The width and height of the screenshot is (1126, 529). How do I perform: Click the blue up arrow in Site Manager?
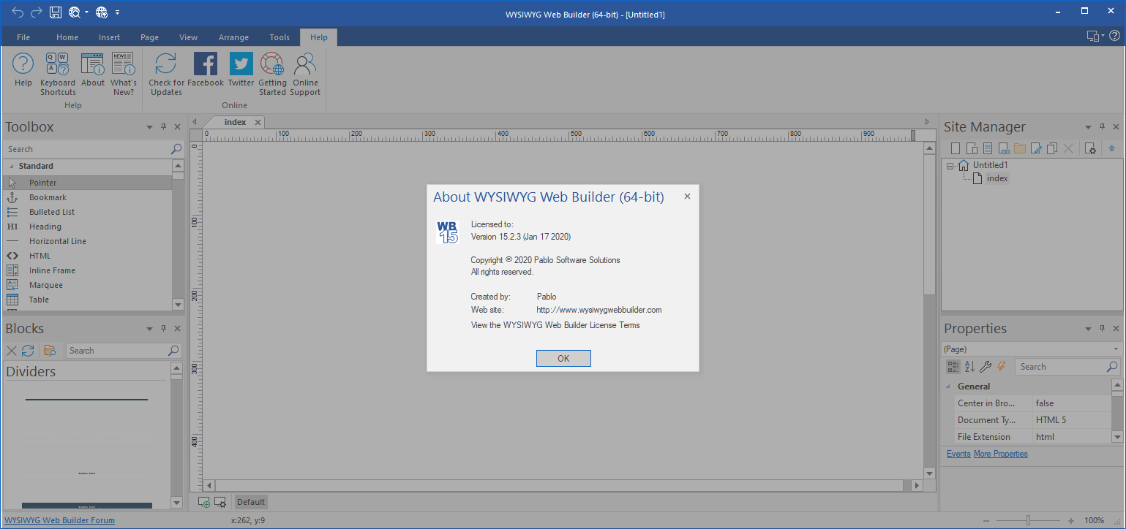click(1112, 148)
